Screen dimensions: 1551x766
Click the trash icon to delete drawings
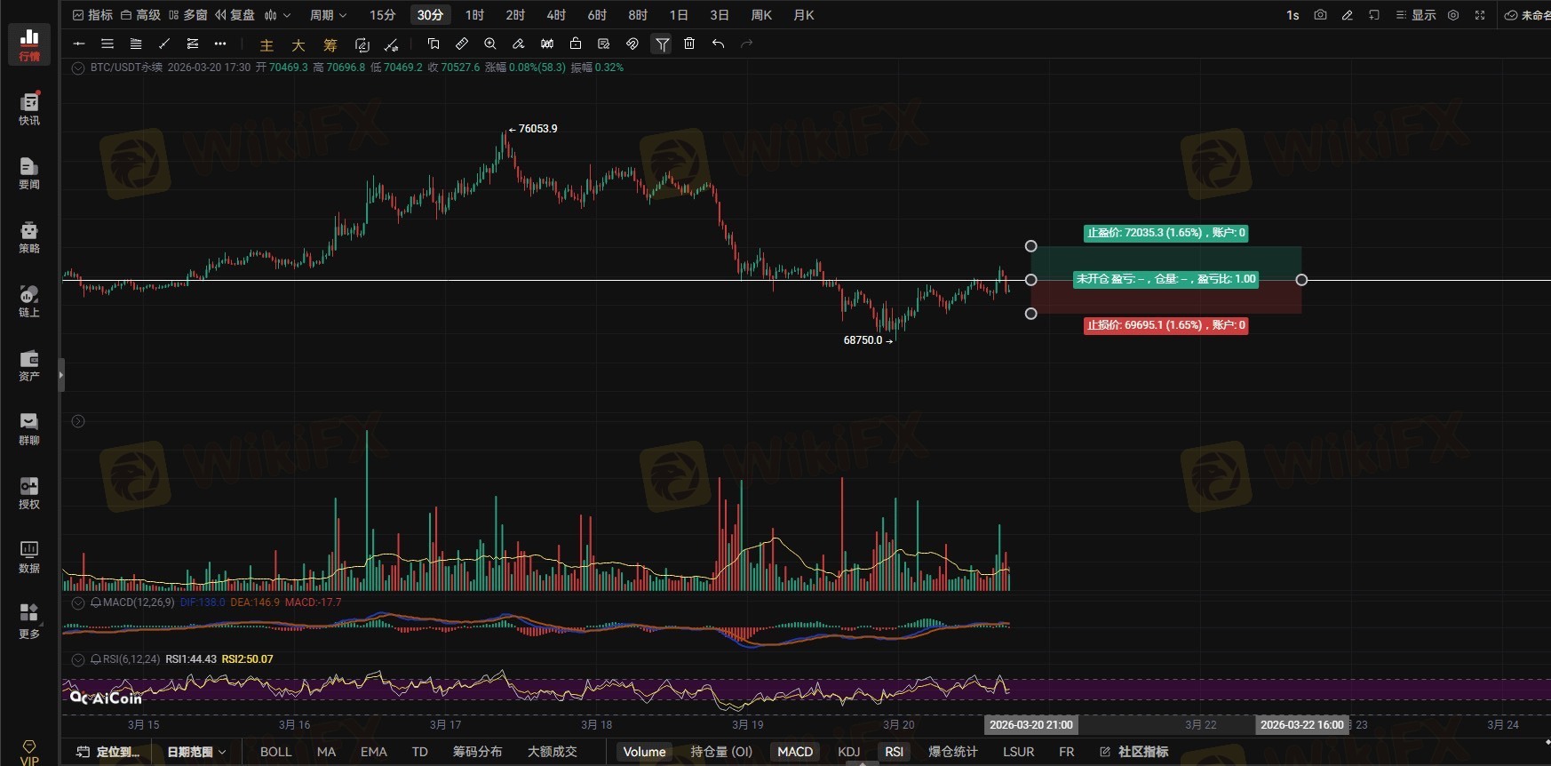689,44
